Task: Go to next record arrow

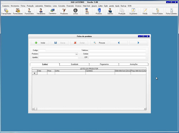Action: pyautogui.click(x=138, y=43)
